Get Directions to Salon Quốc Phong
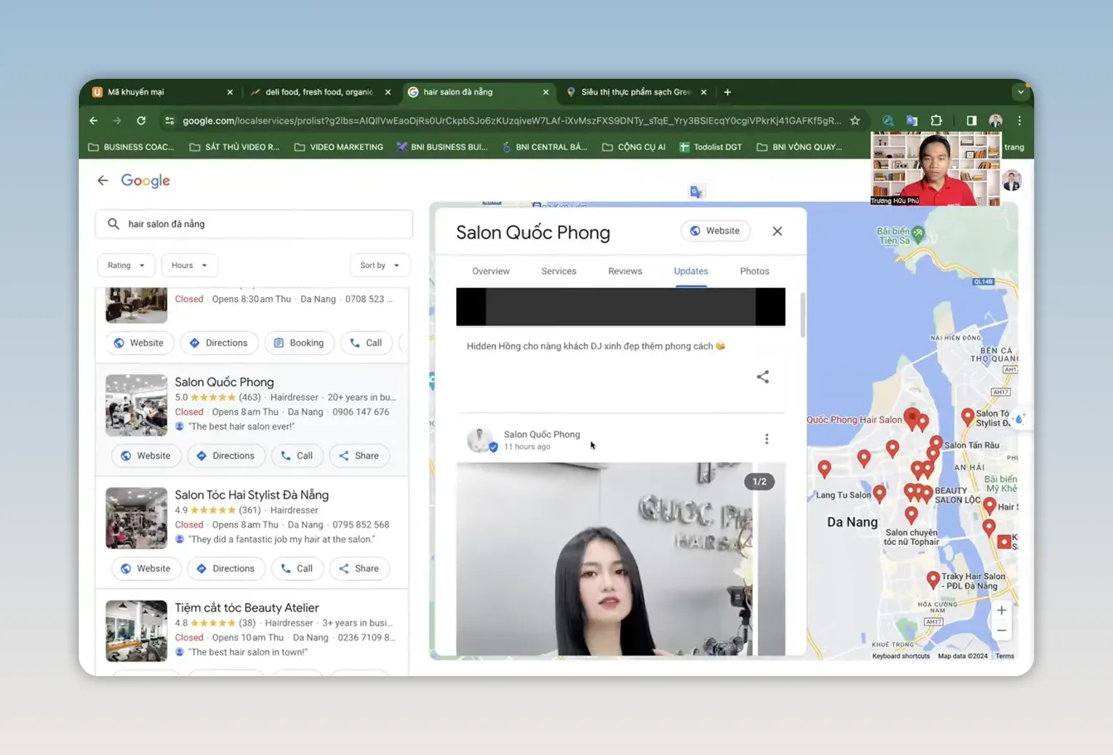Image resolution: width=1113 pixels, height=755 pixels. point(226,455)
